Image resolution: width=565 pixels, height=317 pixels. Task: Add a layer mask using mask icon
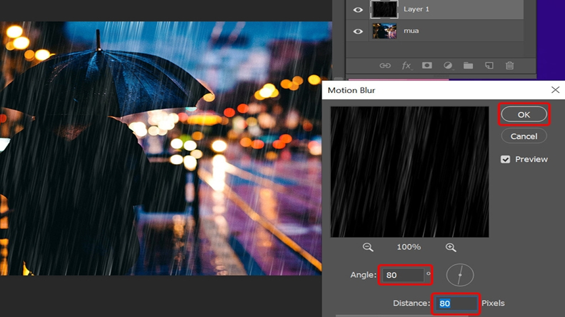point(427,66)
